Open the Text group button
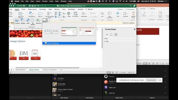The height and width of the screenshot is (100, 178). click(118, 14)
